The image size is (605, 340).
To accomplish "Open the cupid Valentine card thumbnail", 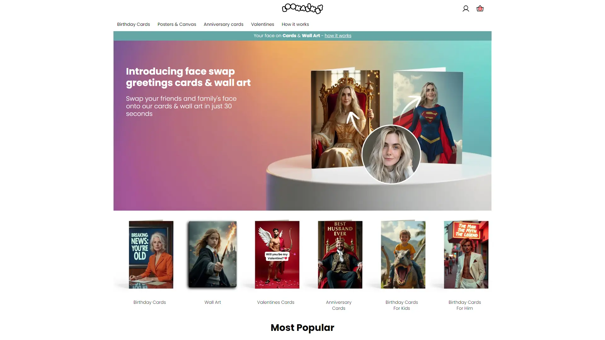I will tap(277, 255).
